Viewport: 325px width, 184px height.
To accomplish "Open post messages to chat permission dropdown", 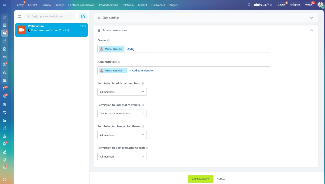I will [122, 156].
